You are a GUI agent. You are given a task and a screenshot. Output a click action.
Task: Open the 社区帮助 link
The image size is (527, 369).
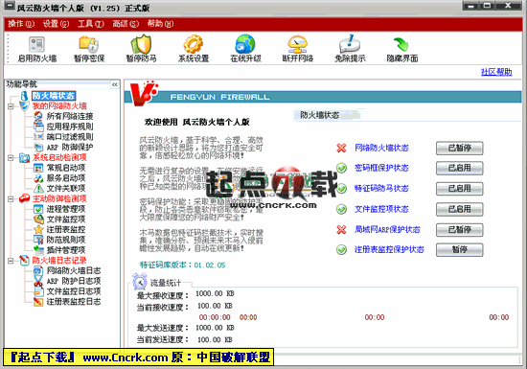[496, 72]
